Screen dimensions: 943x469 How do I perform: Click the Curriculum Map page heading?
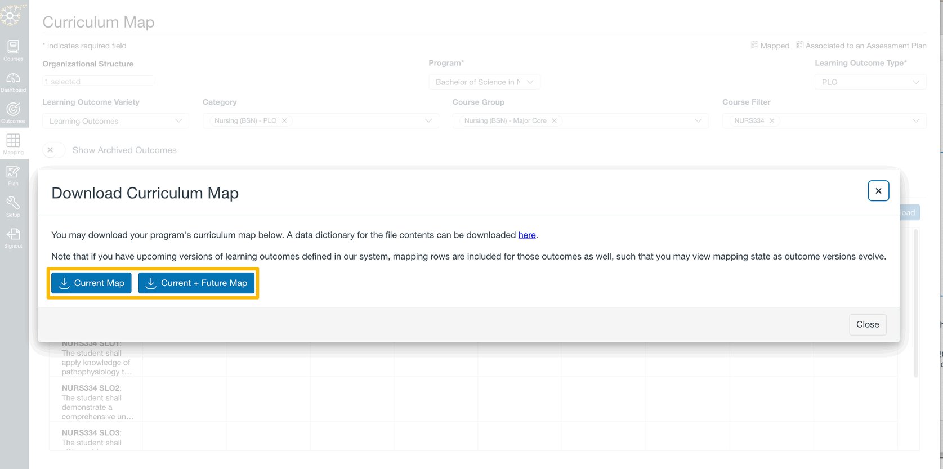(99, 22)
